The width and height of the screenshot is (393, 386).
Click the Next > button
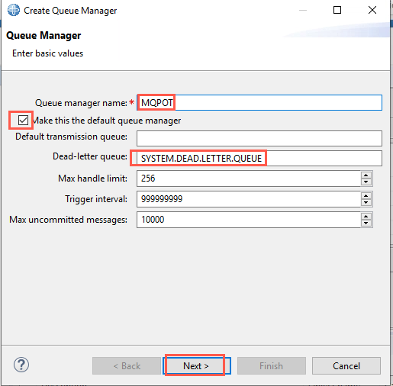[197, 366]
